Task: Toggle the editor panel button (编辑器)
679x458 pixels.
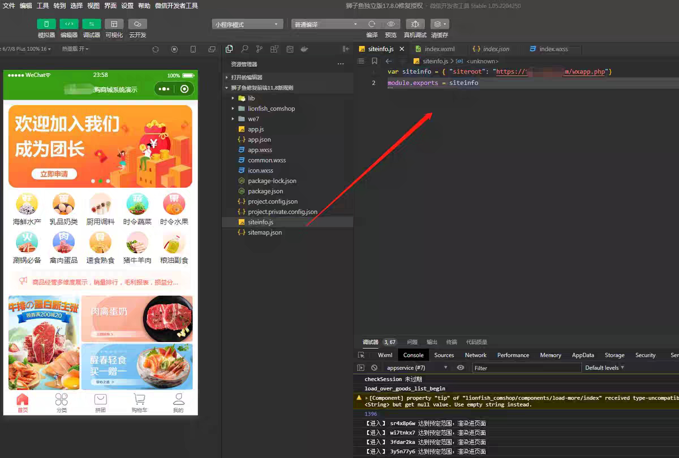Action: 69,24
